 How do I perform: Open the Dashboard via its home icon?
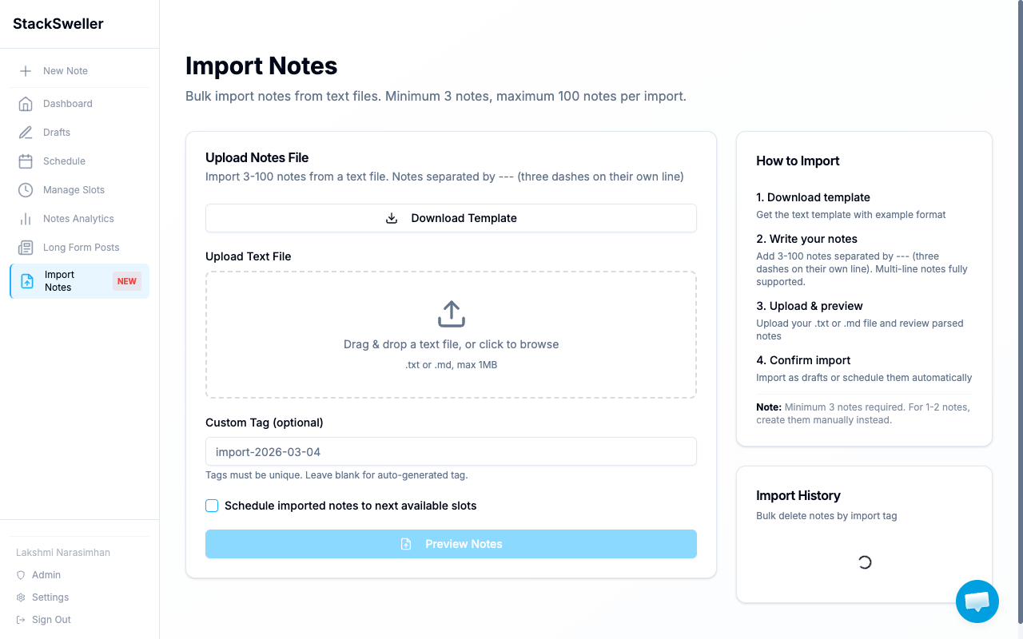(x=26, y=103)
